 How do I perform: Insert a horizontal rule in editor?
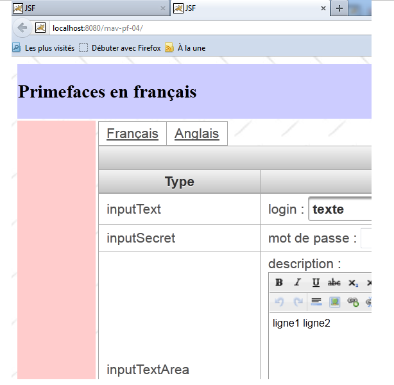[316, 301]
